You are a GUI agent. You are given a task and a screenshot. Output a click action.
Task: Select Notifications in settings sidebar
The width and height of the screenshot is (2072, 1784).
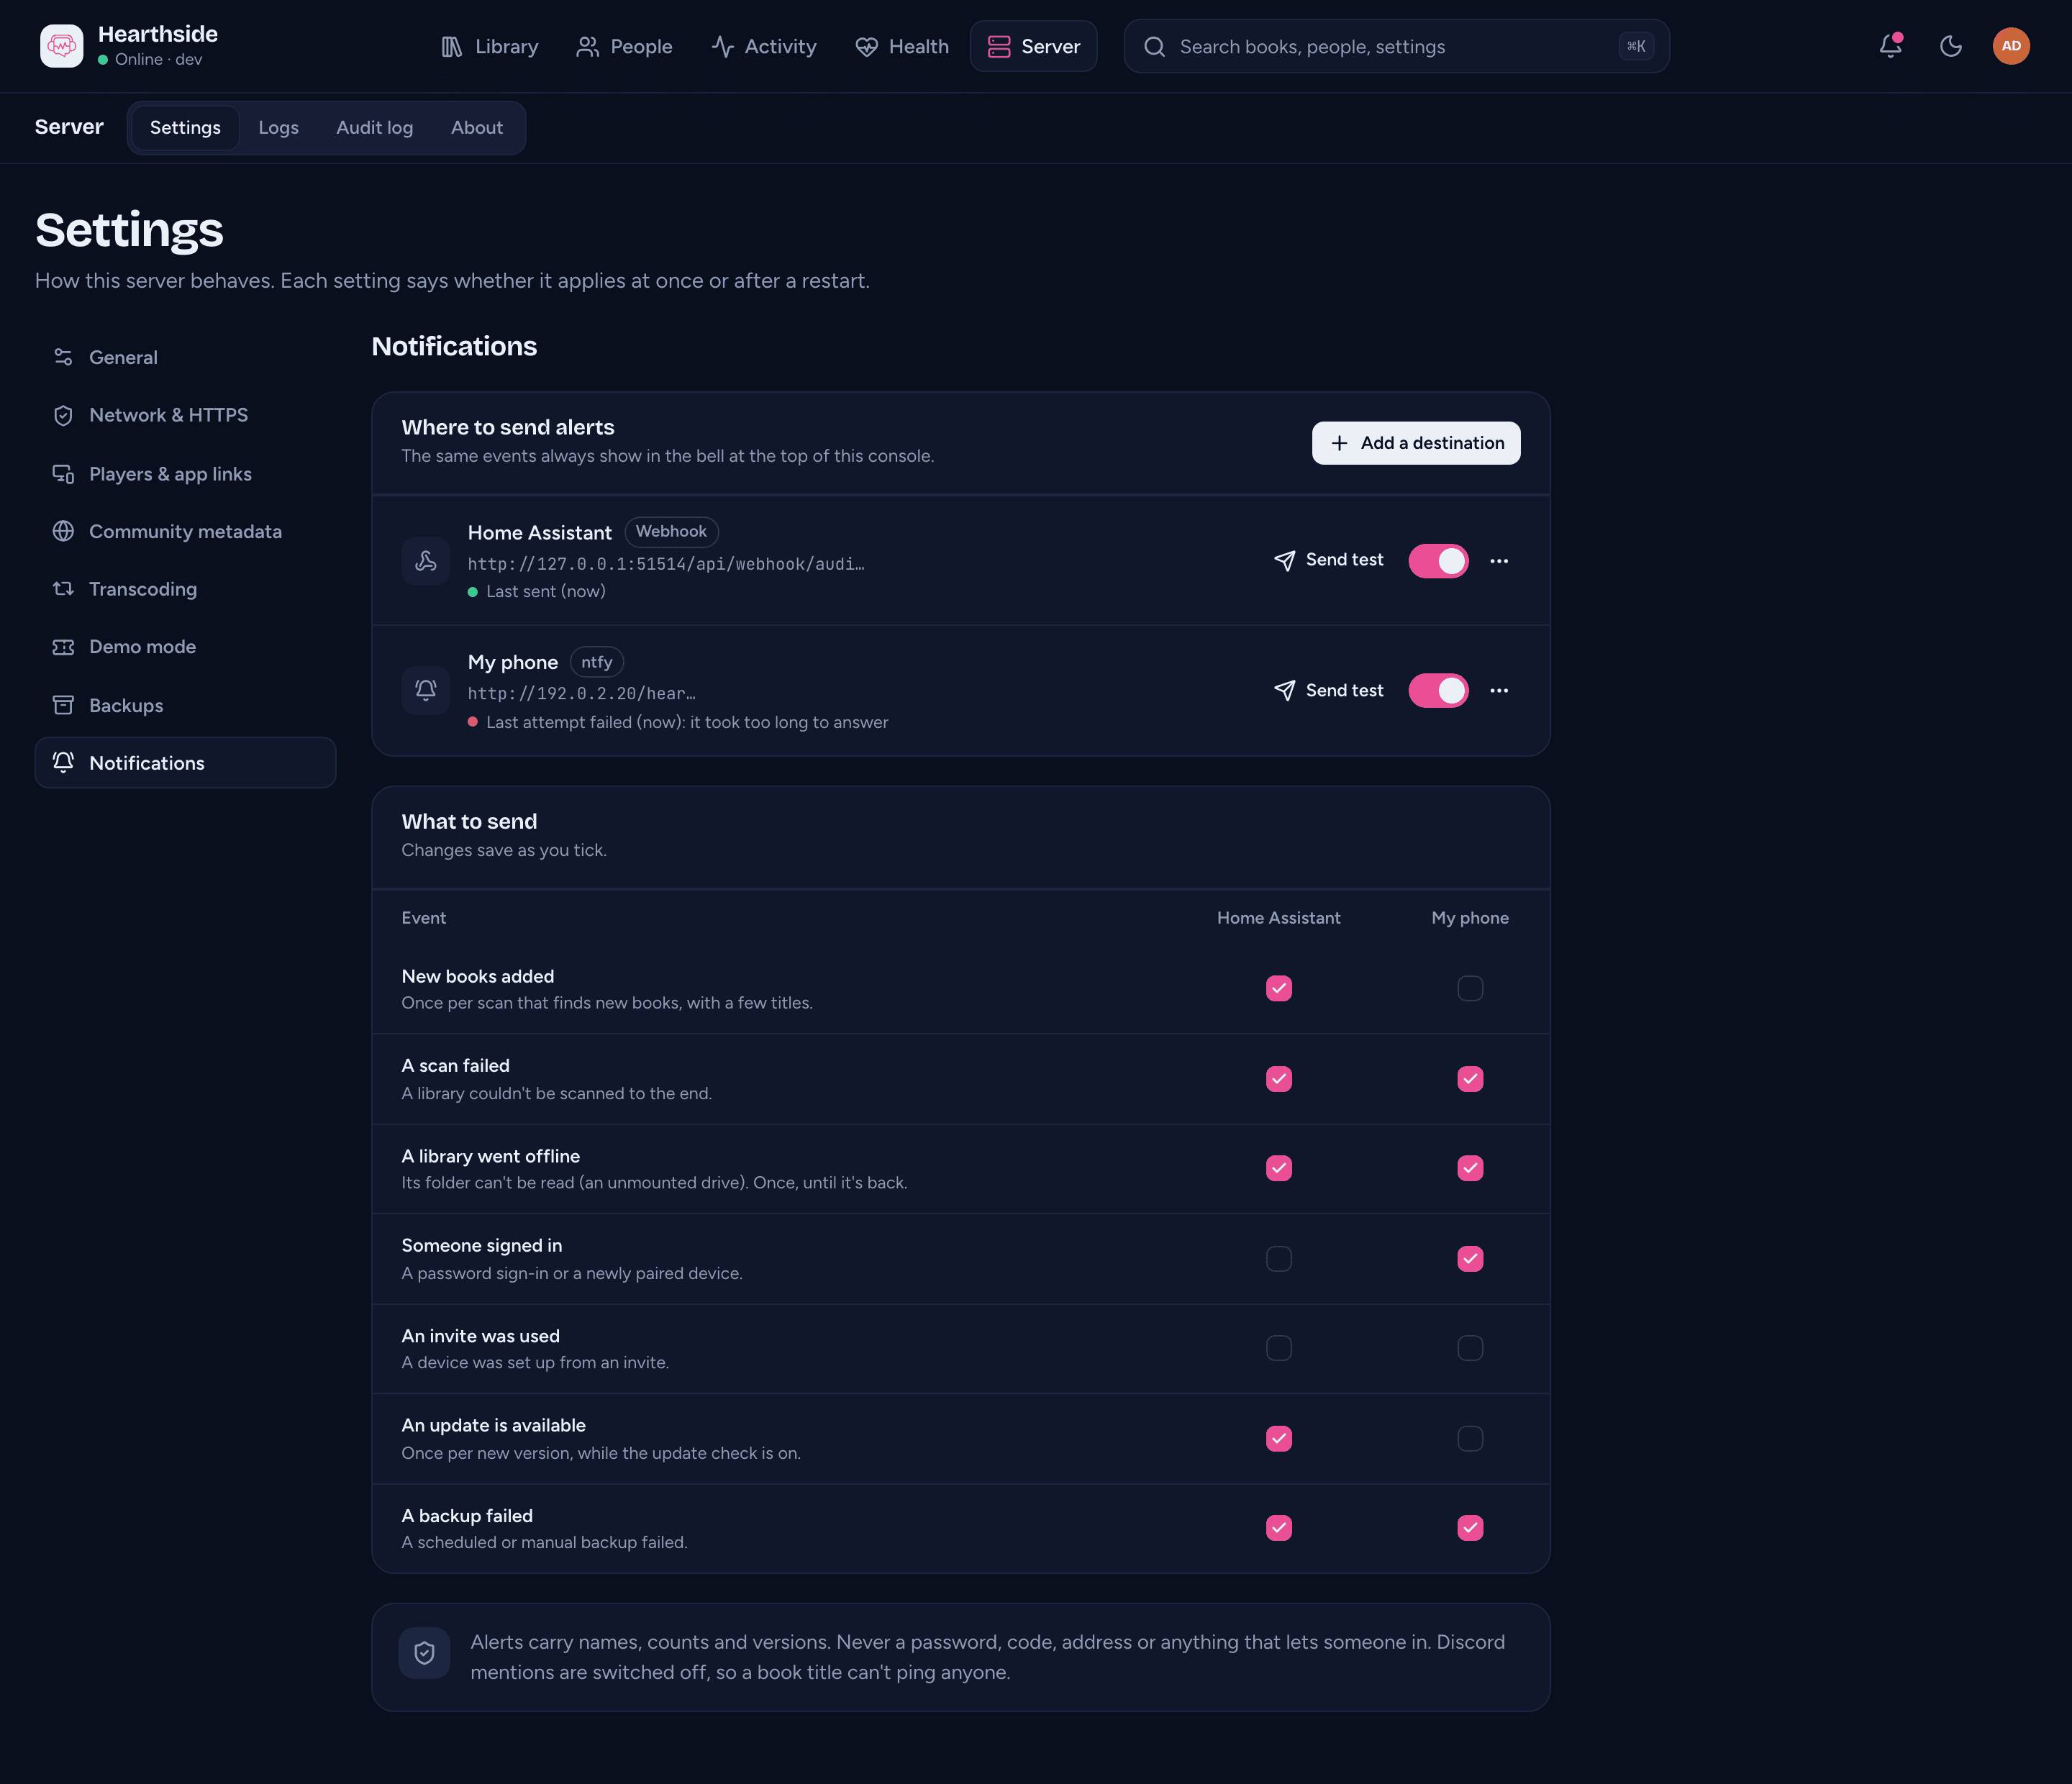(185, 763)
